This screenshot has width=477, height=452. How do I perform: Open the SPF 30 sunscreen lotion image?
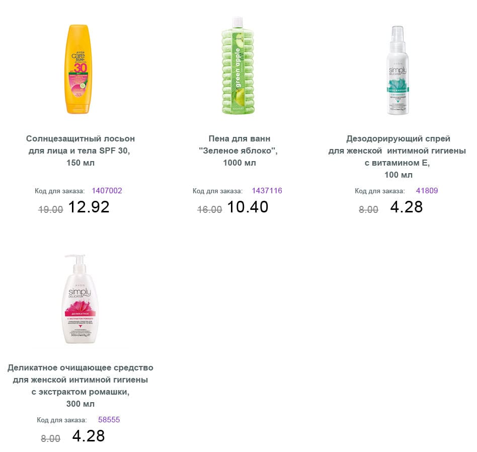(78, 69)
